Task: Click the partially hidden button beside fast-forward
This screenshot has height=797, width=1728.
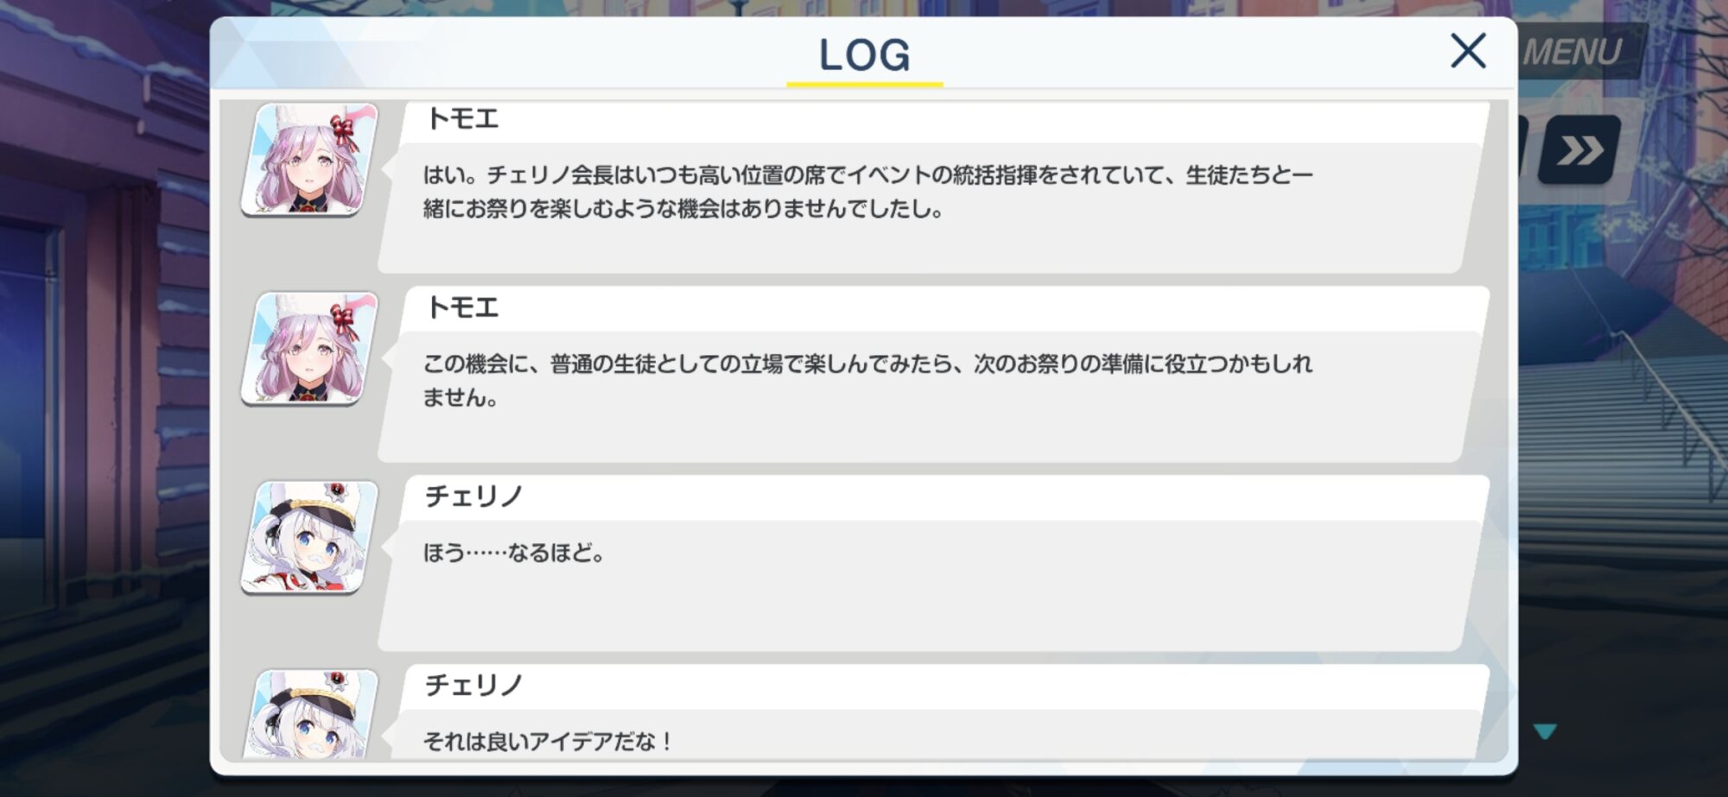Action: click(x=1522, y=150)
